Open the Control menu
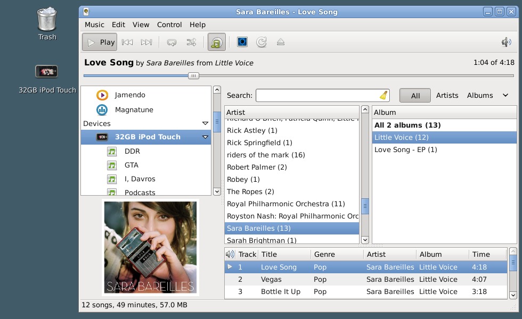 (169, 24)
